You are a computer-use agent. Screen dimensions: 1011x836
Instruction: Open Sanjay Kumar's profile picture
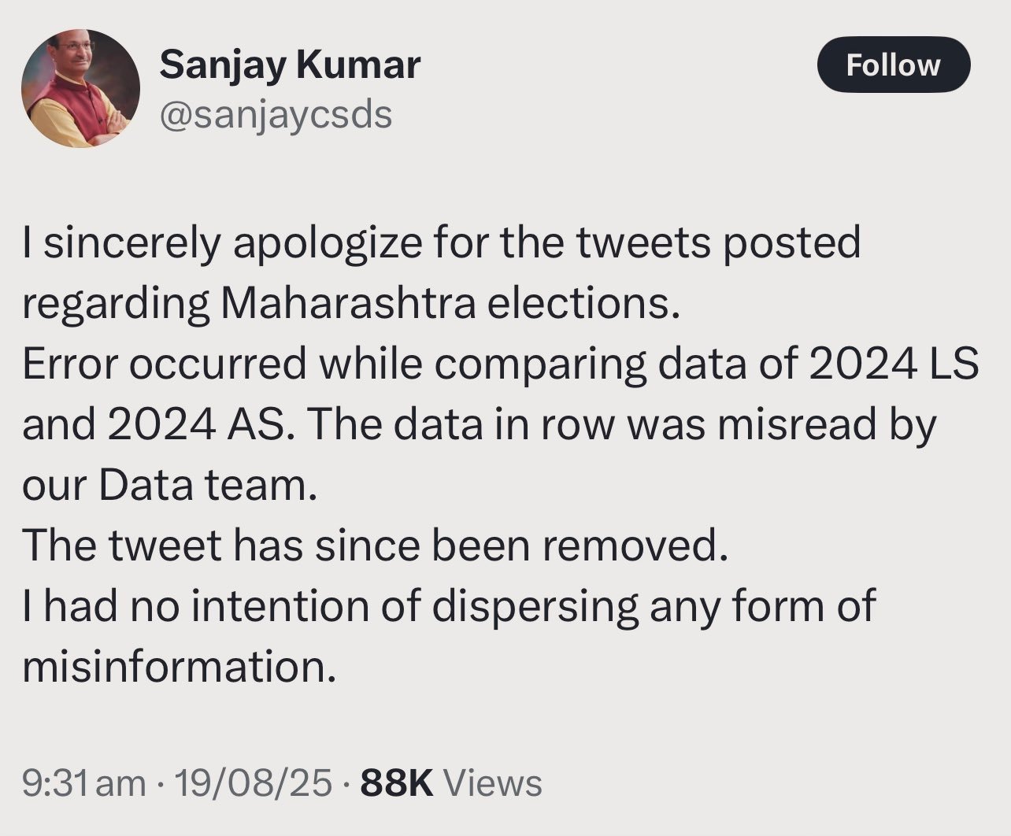80,88
